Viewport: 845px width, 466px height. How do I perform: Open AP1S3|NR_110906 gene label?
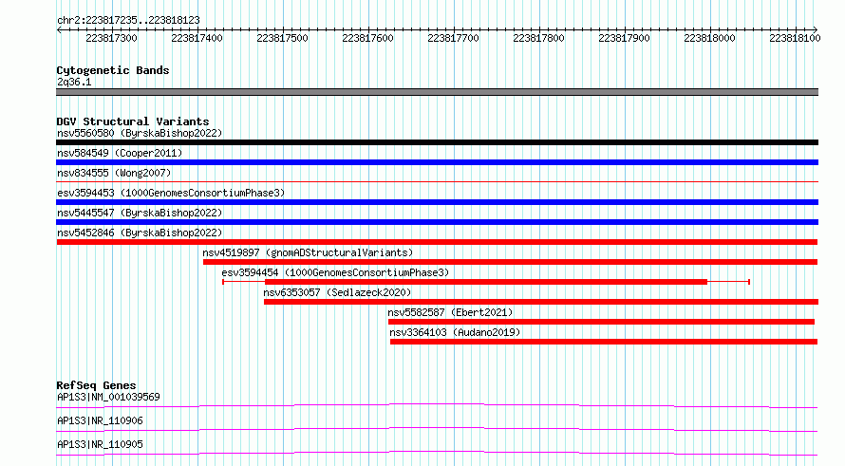(100, 420)
